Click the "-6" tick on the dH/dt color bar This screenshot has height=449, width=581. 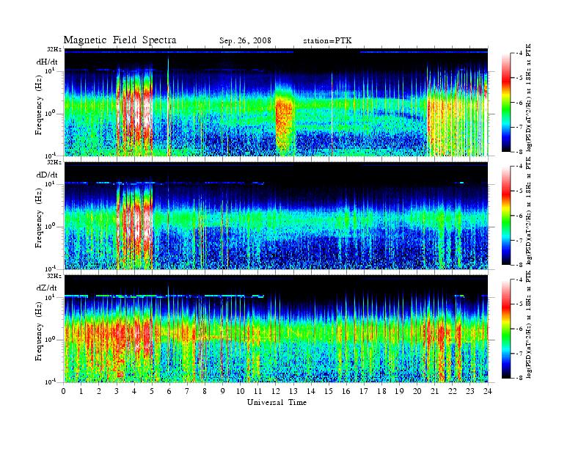tap(519, 103)
